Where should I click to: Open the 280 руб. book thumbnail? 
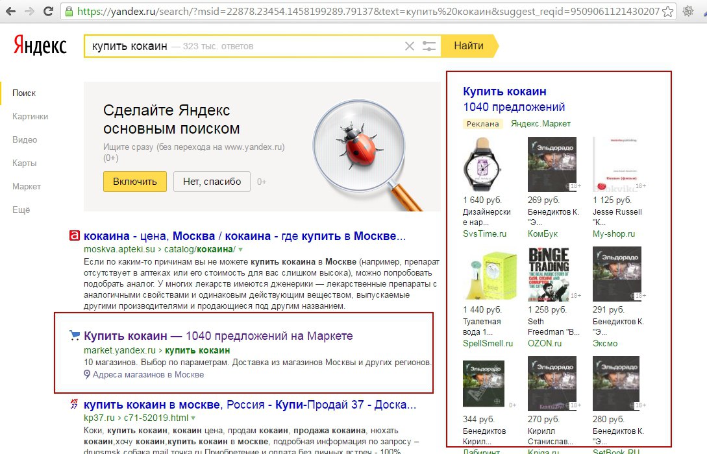click(x=616, y=384)
